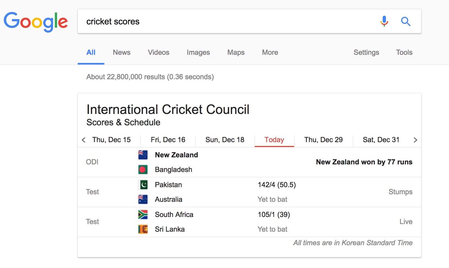This screenshot has height=268, width=449.
Task: Select the Thu, Dec 29 date tab
Action: (x=323, y=140)
